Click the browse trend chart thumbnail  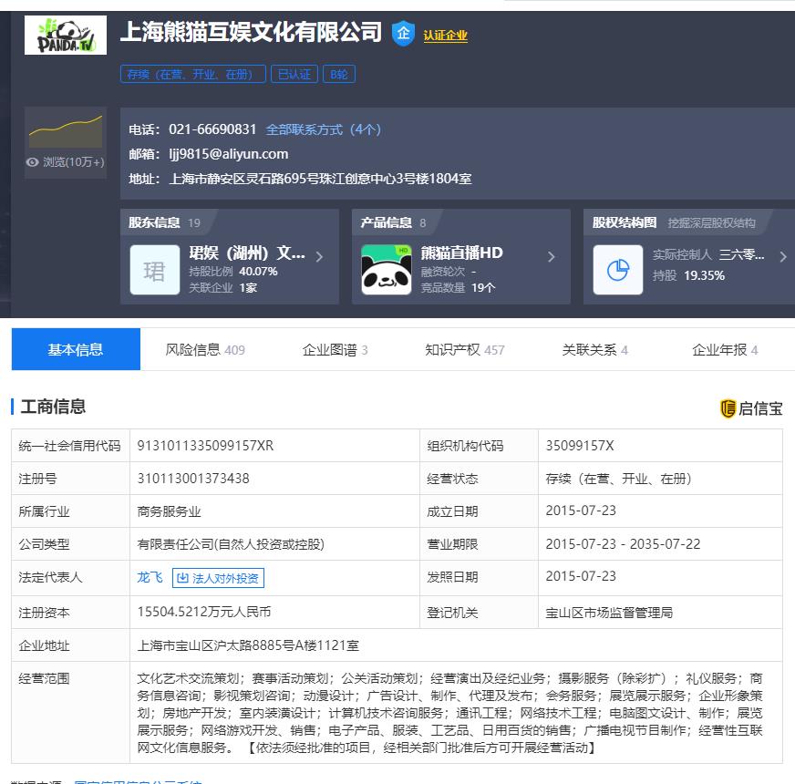66,131
